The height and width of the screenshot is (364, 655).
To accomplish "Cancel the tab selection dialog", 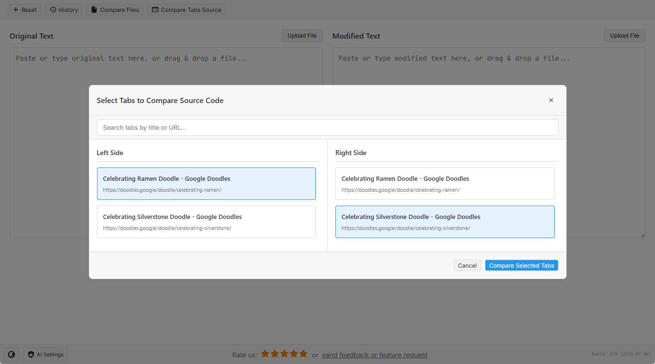I will coord(467,266).
